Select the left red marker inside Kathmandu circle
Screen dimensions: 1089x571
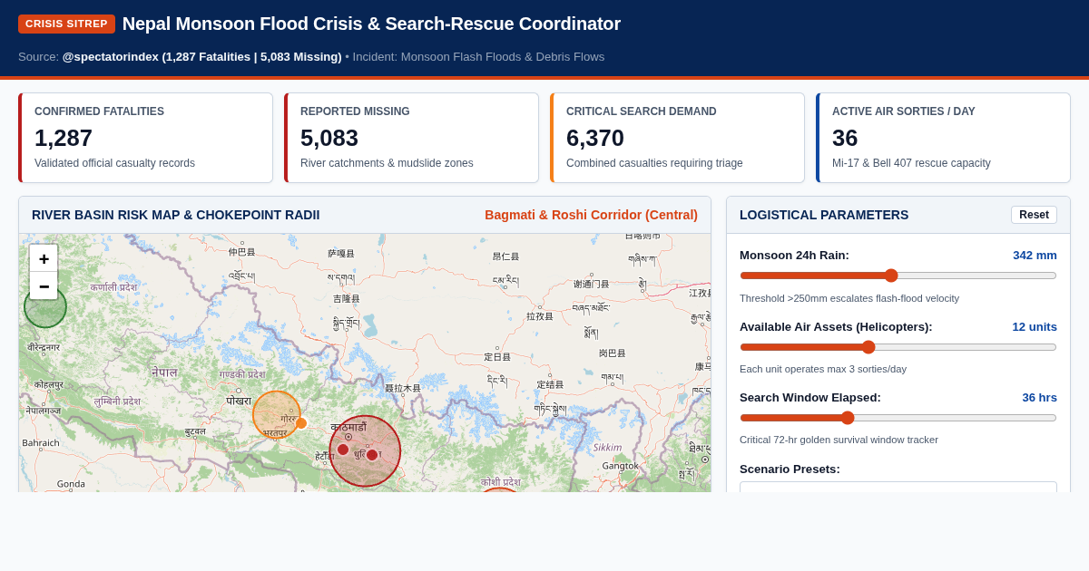(343, 450)
